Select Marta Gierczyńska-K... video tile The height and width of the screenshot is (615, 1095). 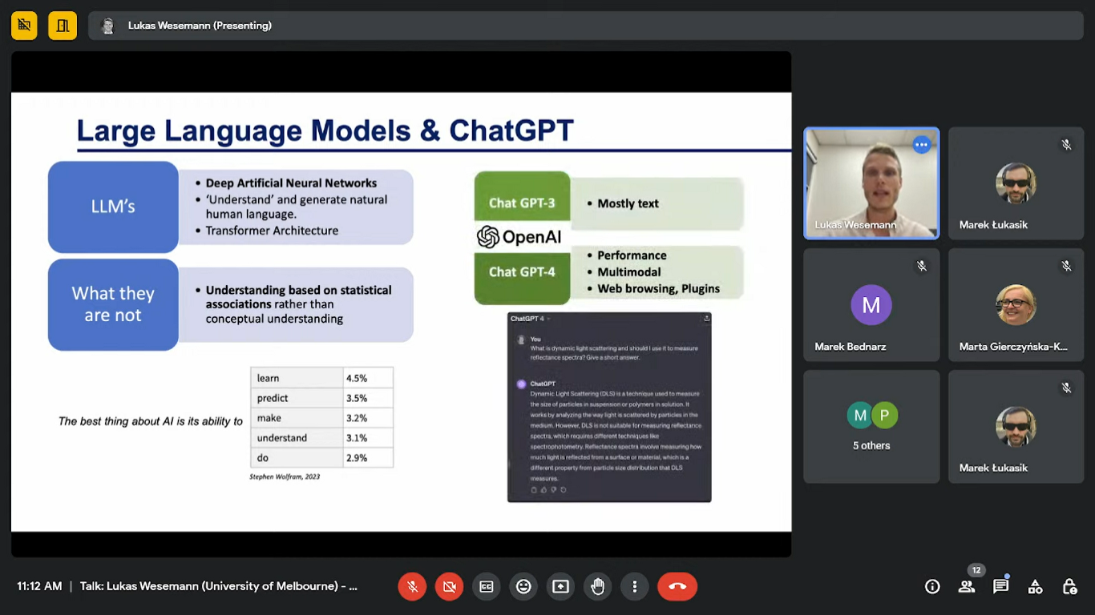point(1016,305)
